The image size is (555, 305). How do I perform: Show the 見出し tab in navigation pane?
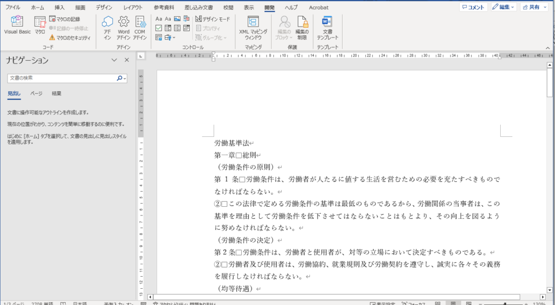[14, 93]
